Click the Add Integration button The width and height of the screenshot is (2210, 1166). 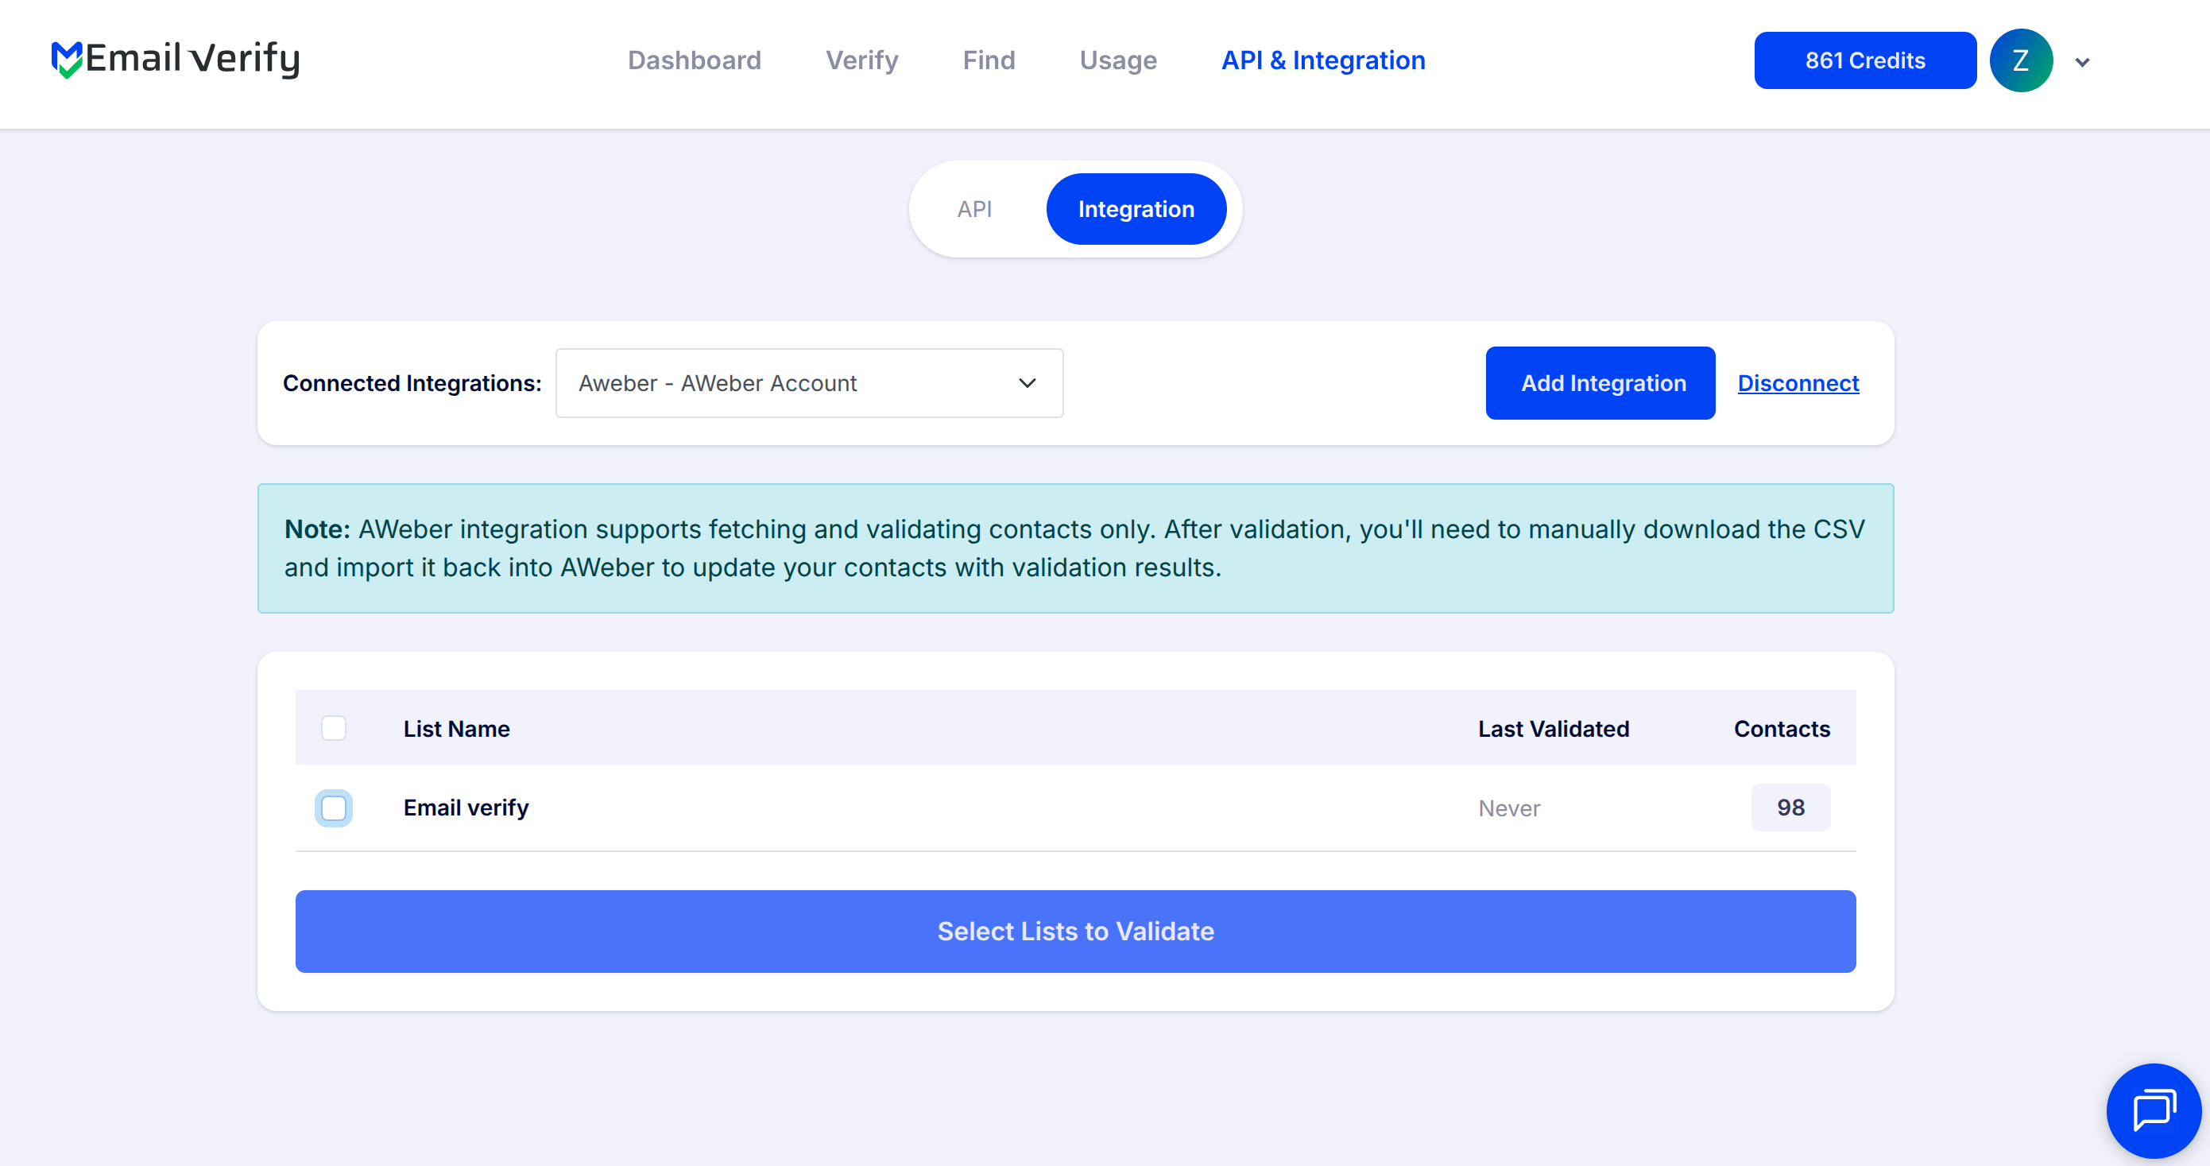click(x=1600, y=382)
